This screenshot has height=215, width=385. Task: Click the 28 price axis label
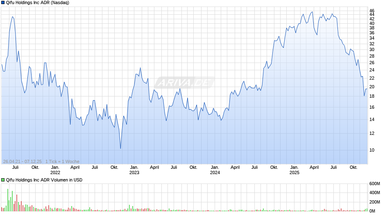pos(372,56)
